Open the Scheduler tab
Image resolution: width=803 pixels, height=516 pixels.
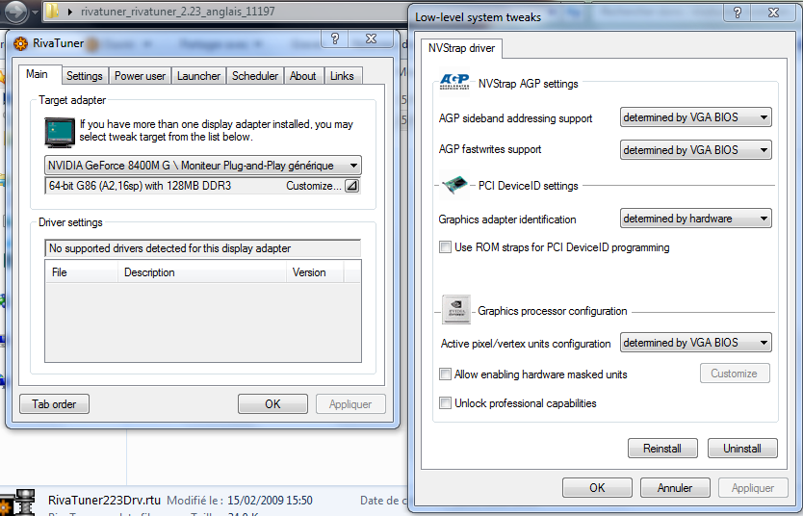[255, 76]
